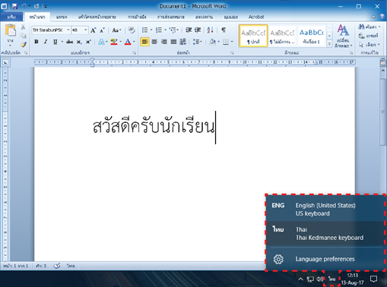Image resolution: width=387 pixels, height=287 pixels.
Task: Toggle Bold formatting
Action: [x=36, y=42]
